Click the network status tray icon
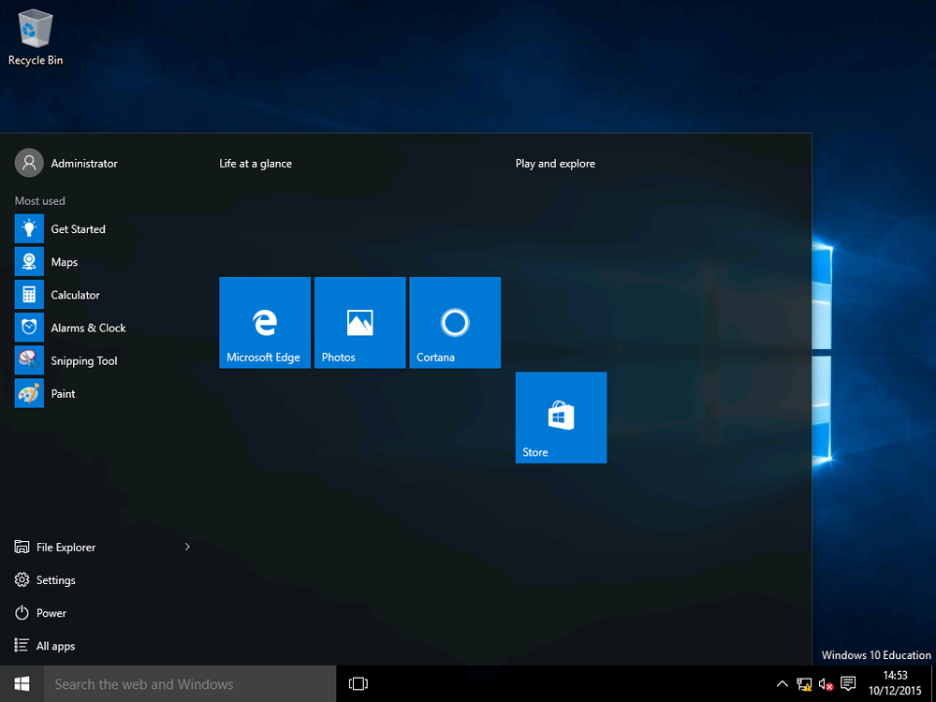This screenshot has width=936, height=702. coord(804,684)
